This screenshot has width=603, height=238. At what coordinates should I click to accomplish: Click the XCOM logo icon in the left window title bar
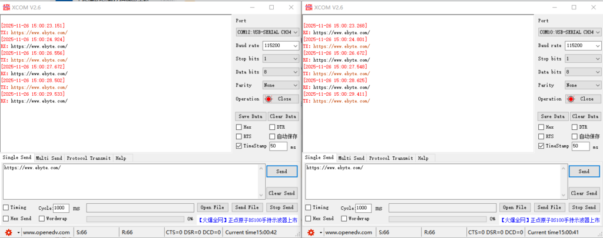point(6,7)
